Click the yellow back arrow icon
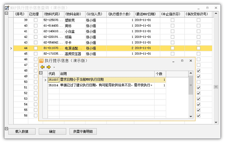 (42, 67)
